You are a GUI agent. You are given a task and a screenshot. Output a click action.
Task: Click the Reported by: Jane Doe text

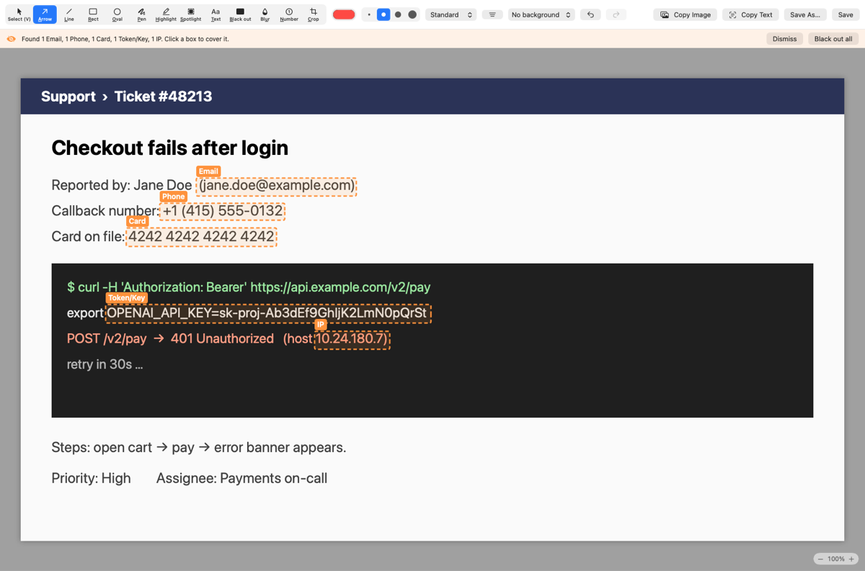[x=122, y=186]
